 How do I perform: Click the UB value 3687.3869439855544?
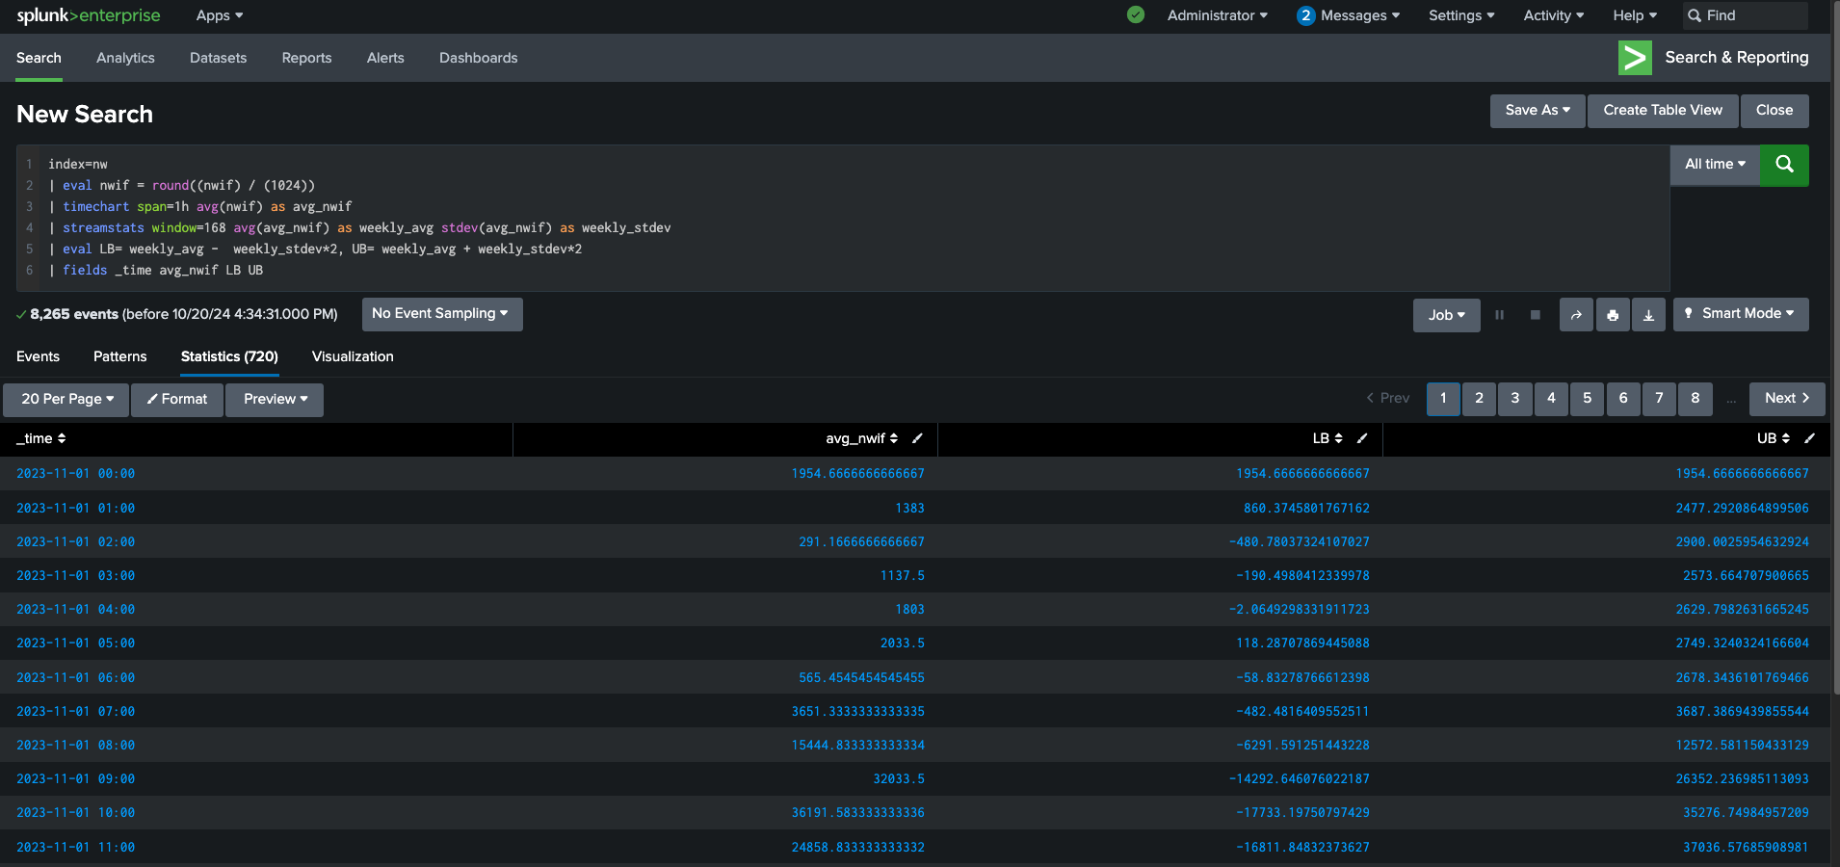pos(1742,712)
